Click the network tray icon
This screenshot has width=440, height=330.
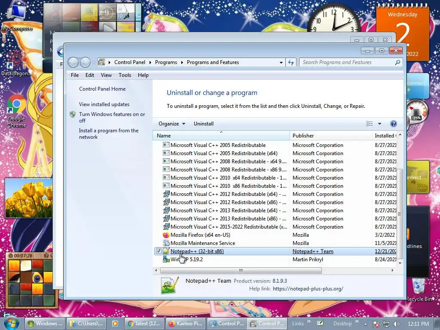point(386,324)
